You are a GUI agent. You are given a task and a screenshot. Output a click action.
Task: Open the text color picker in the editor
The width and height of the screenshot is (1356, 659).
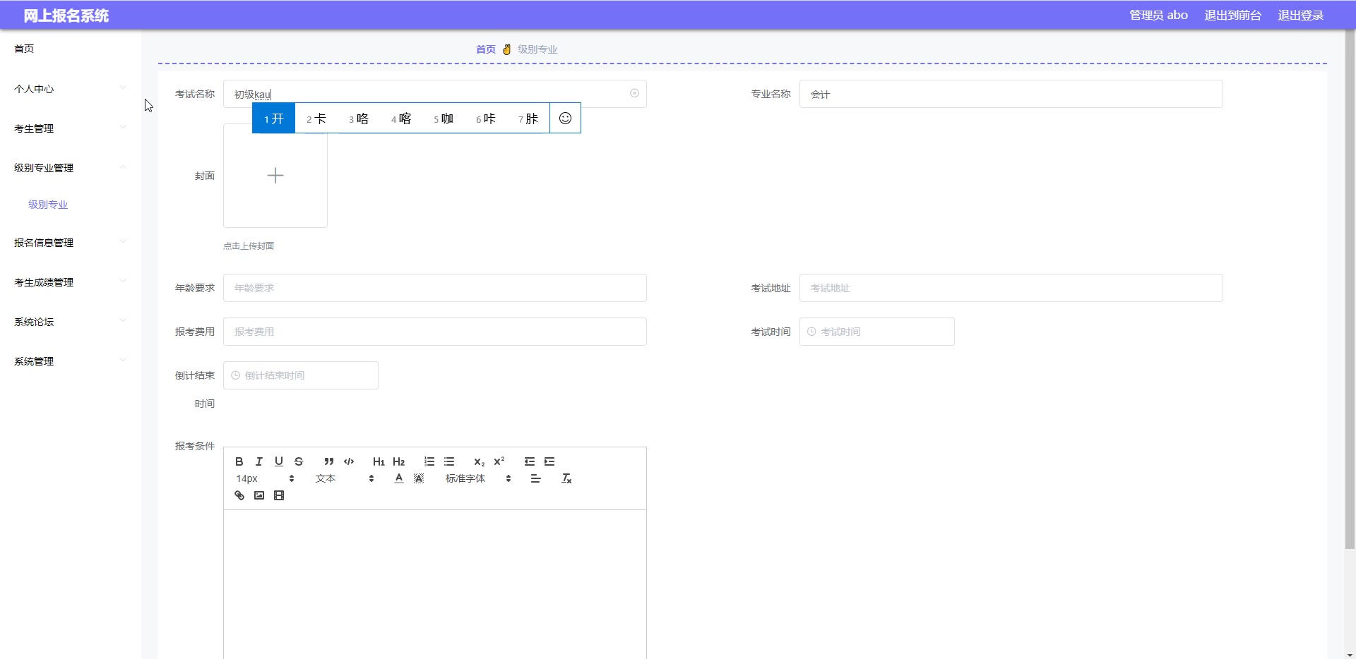pyautogui.click(x=399, y=478)
